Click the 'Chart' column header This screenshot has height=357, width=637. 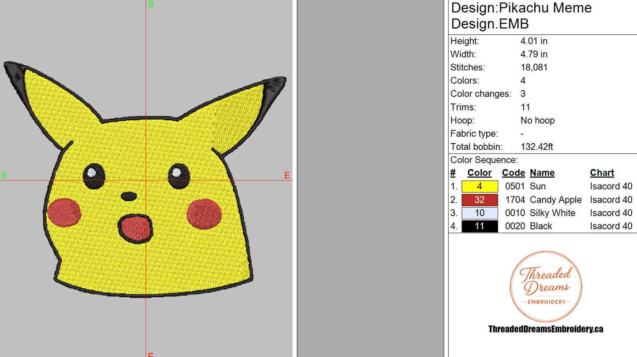(602, 173)
